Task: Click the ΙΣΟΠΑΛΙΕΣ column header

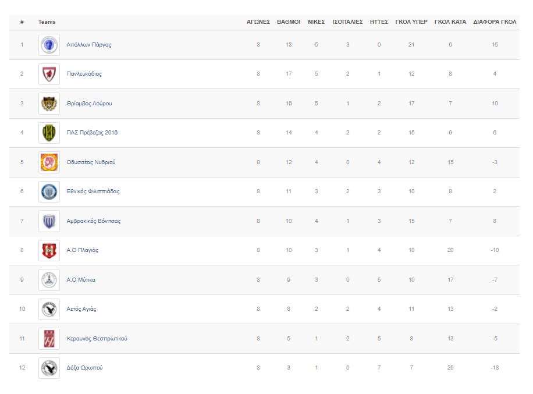Action: tap(348, 22)
